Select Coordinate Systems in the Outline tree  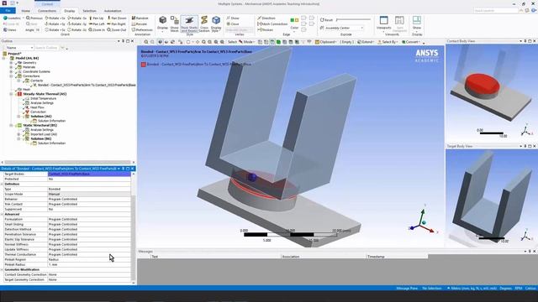pos(36,71)
